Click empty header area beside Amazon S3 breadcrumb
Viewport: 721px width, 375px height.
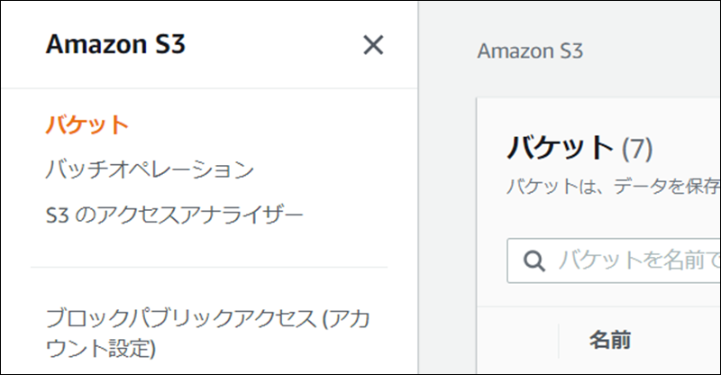coord(652,50)
